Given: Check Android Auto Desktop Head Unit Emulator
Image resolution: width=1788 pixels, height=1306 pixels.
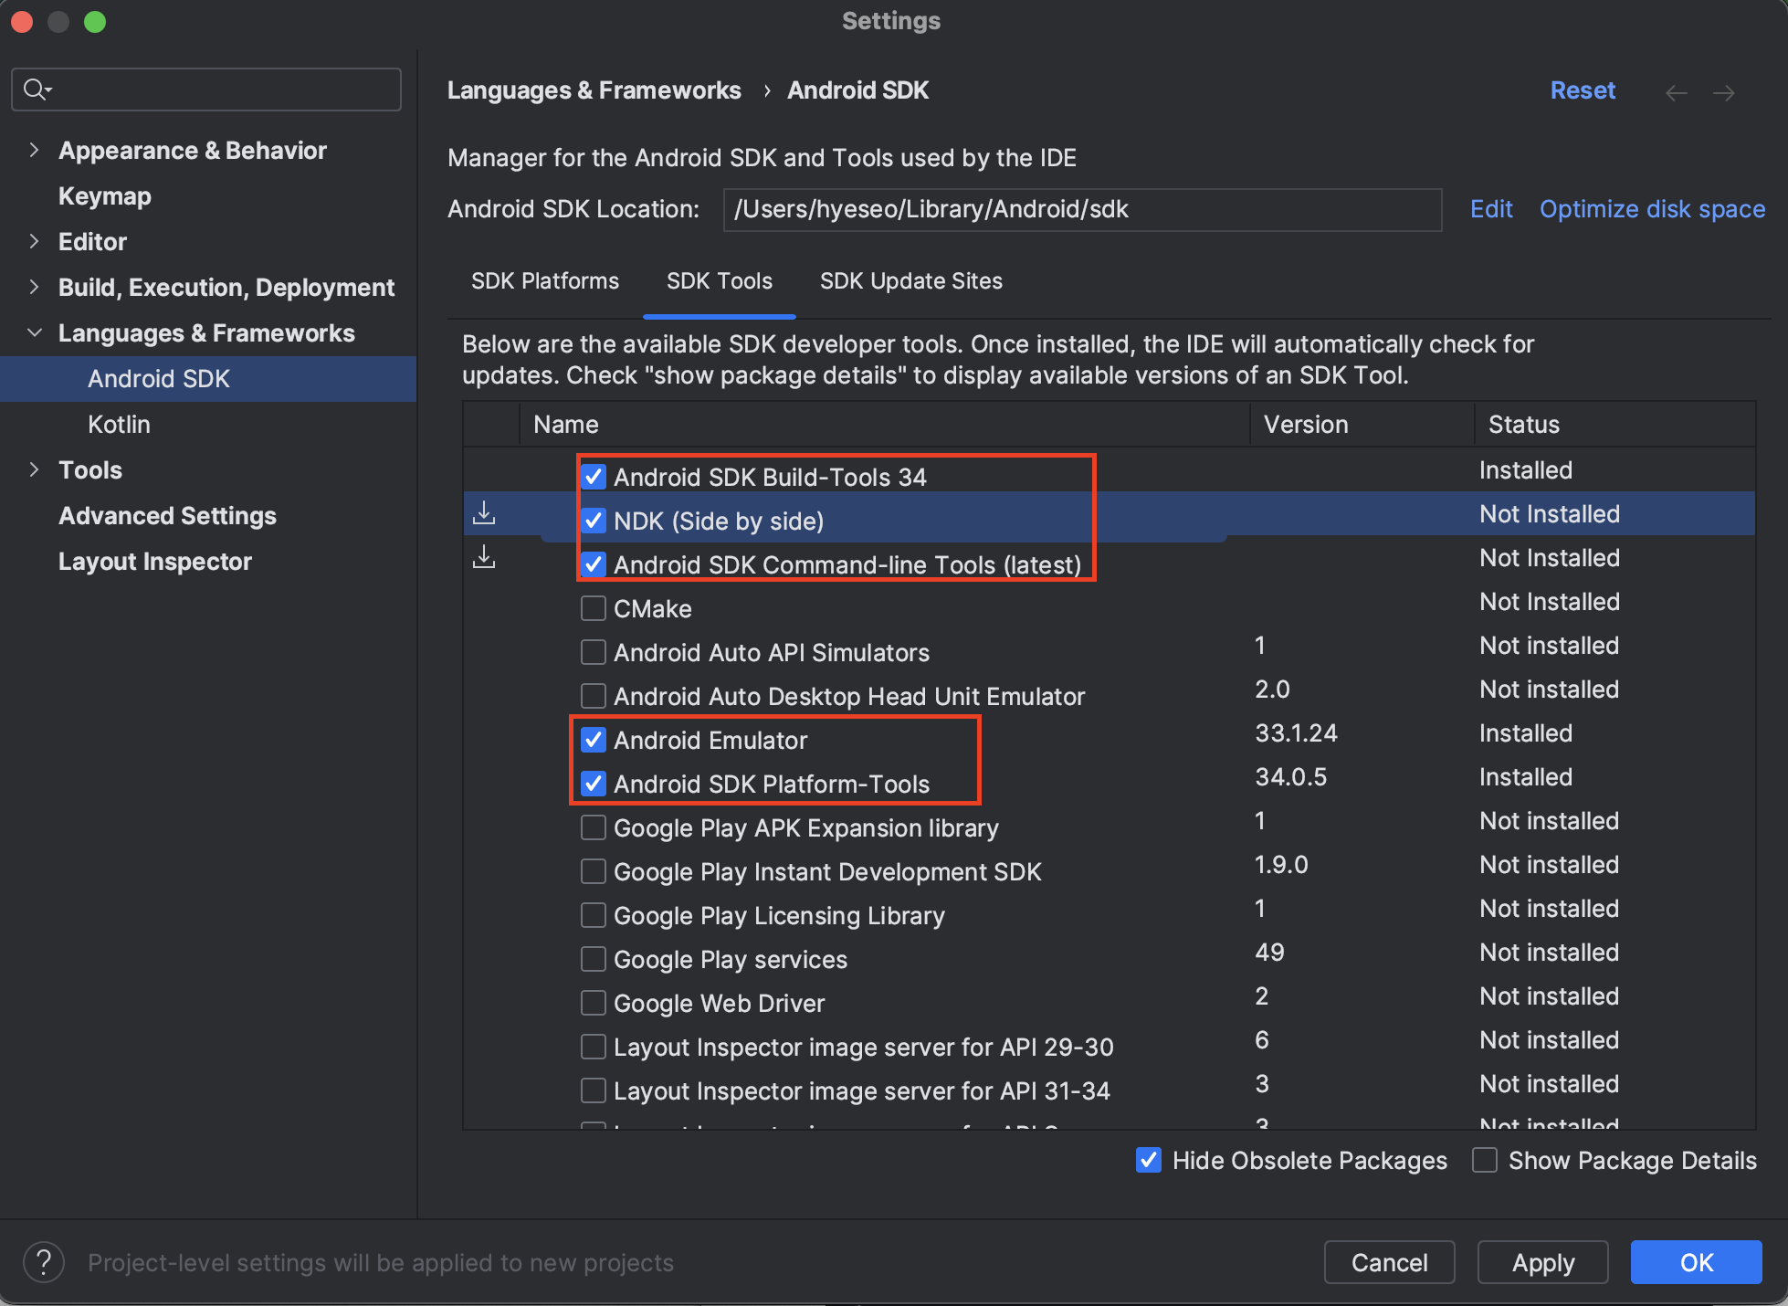Looking at the screenshot, I should tap(594, 696).
